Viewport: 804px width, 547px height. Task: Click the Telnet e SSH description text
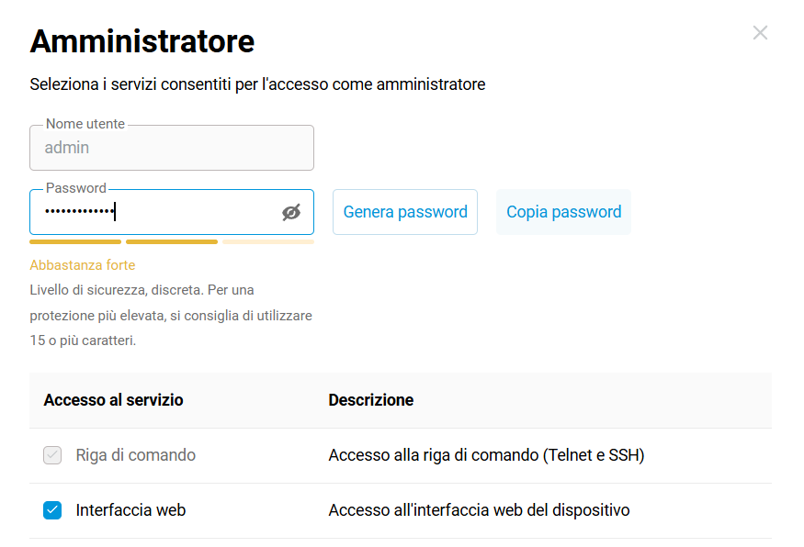(x=486, y=455)
